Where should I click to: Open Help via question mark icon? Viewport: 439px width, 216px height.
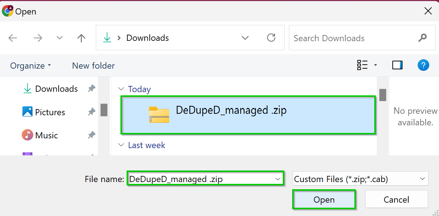click(x=423, y=65)
